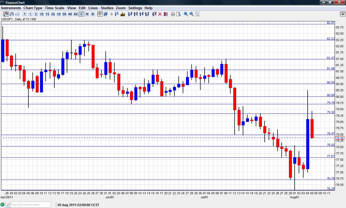Click the red X delete line icon
The width and height of the screenshot is (346, 208).
[160, 14]
